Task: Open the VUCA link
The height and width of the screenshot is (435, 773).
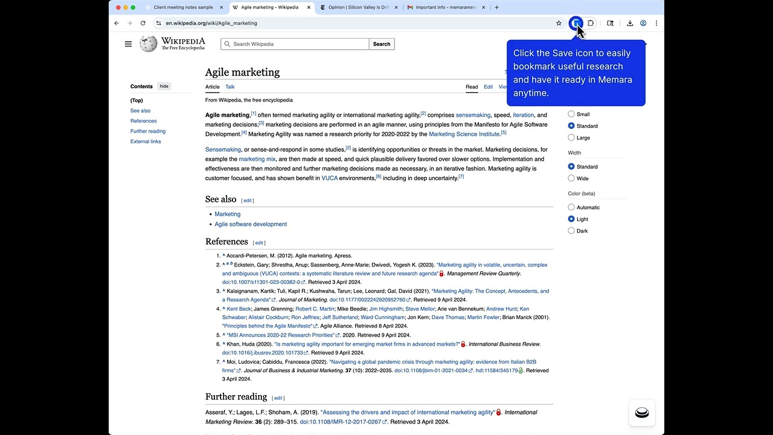Action: point(329,178)
